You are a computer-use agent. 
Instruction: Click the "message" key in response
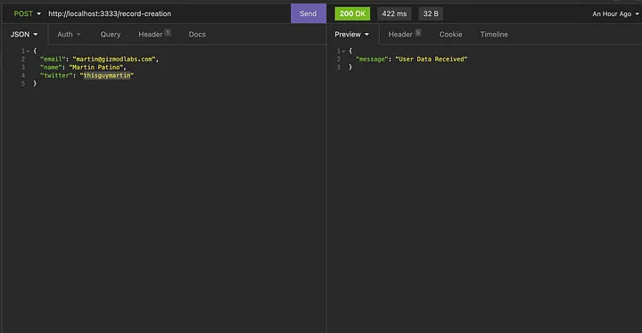click(371, 59)
